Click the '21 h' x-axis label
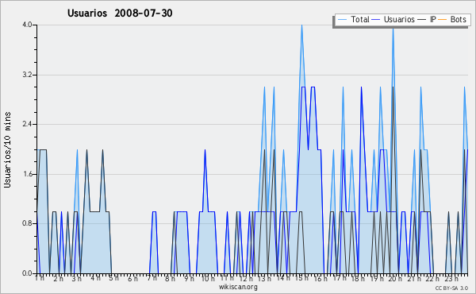 (x=414, y=278)
